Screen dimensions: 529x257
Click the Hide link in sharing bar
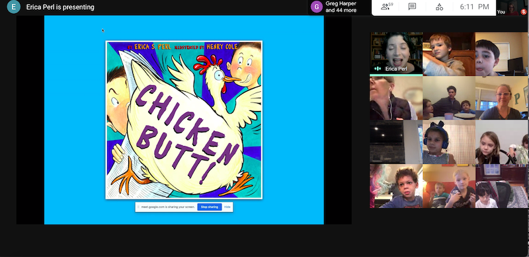coord(227,207)
